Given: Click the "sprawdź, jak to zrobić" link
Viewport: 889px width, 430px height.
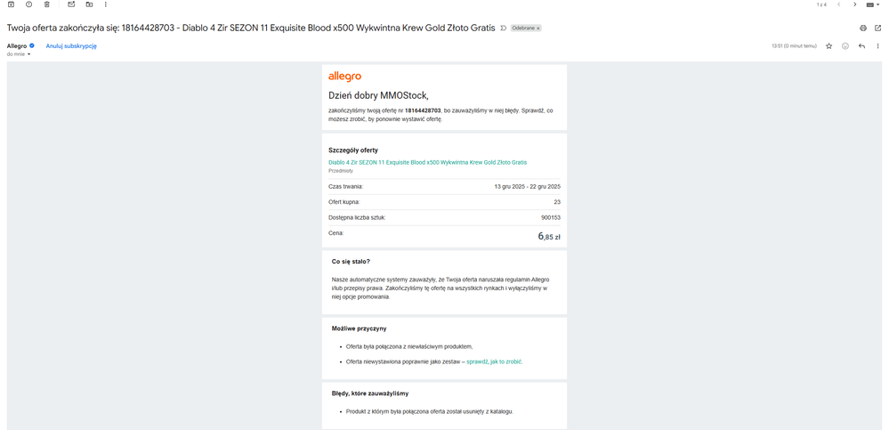Looking at the screenshot, I should (x=494, y=361).
